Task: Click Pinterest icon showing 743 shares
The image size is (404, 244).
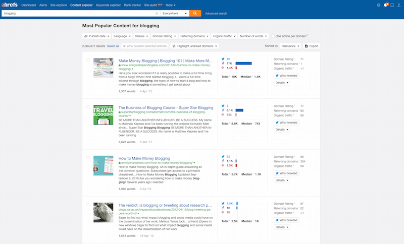Action: pos(223,114)
